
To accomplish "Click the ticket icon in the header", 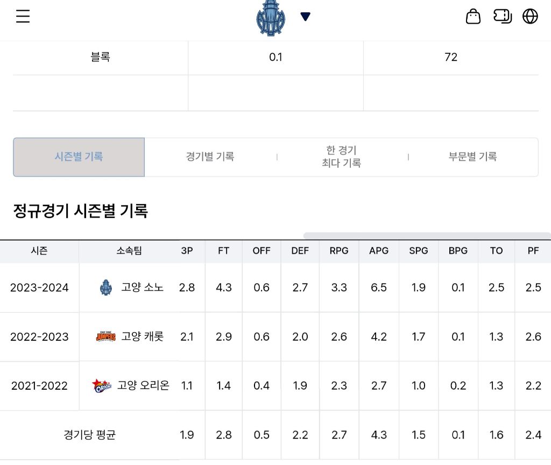I will pos(502,17).
